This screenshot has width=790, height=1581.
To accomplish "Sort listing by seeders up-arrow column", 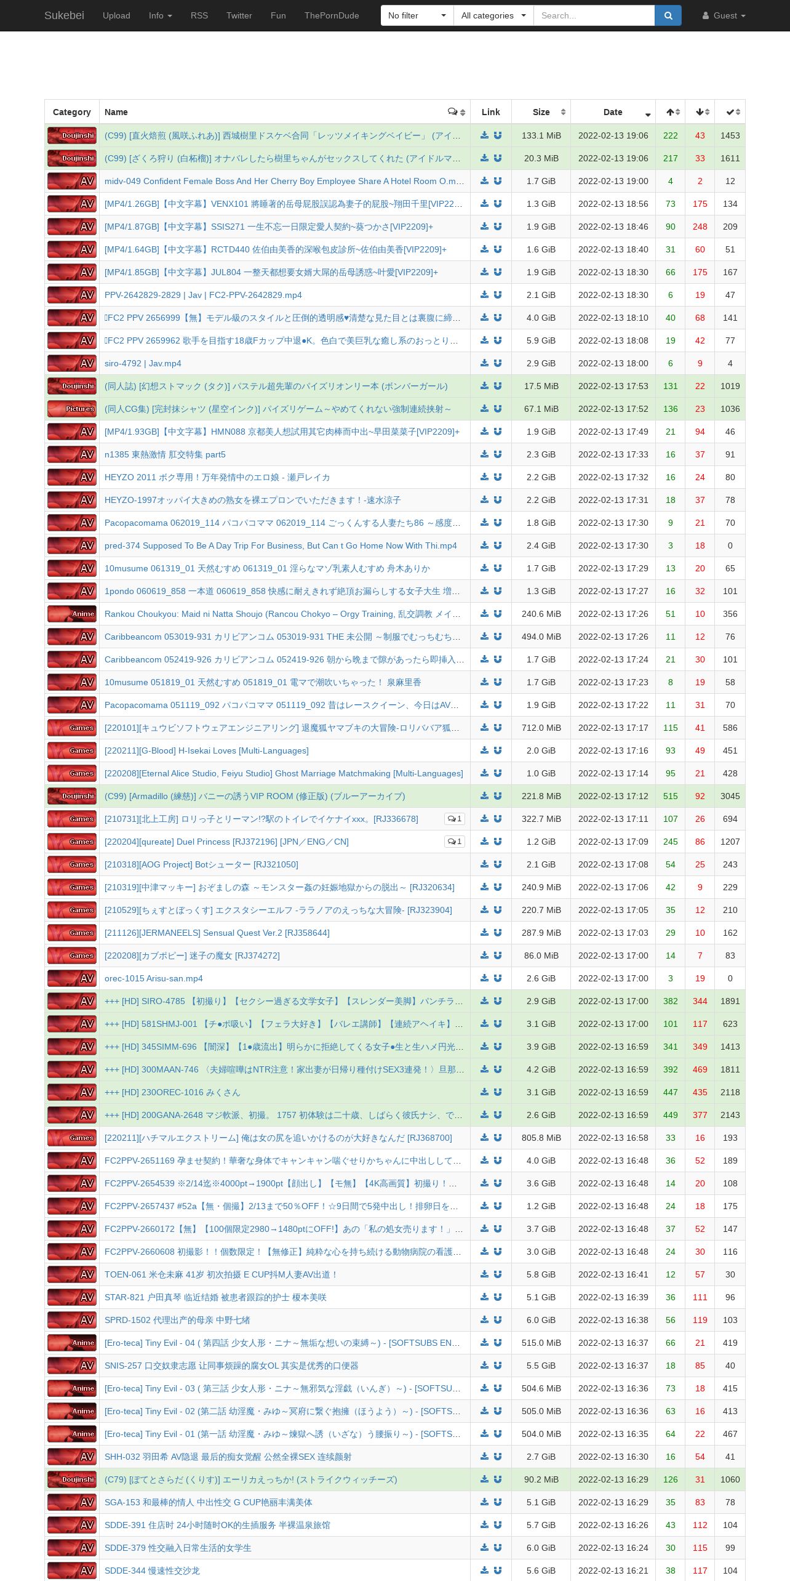I will coord(671,112).
